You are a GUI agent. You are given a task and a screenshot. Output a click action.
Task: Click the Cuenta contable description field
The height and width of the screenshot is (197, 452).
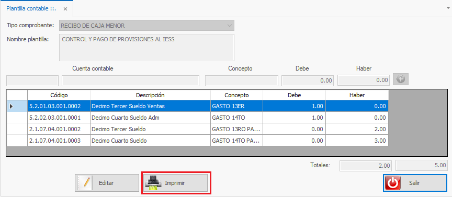[x=131, y=80]
